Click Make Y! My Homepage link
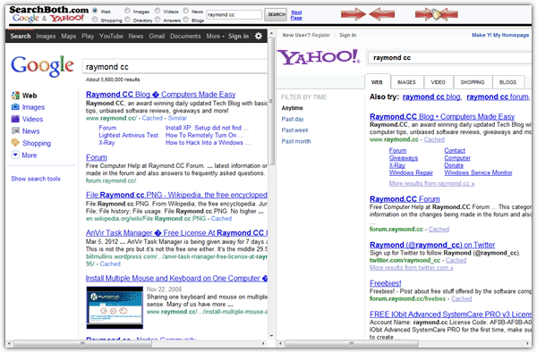 point(500,35)
